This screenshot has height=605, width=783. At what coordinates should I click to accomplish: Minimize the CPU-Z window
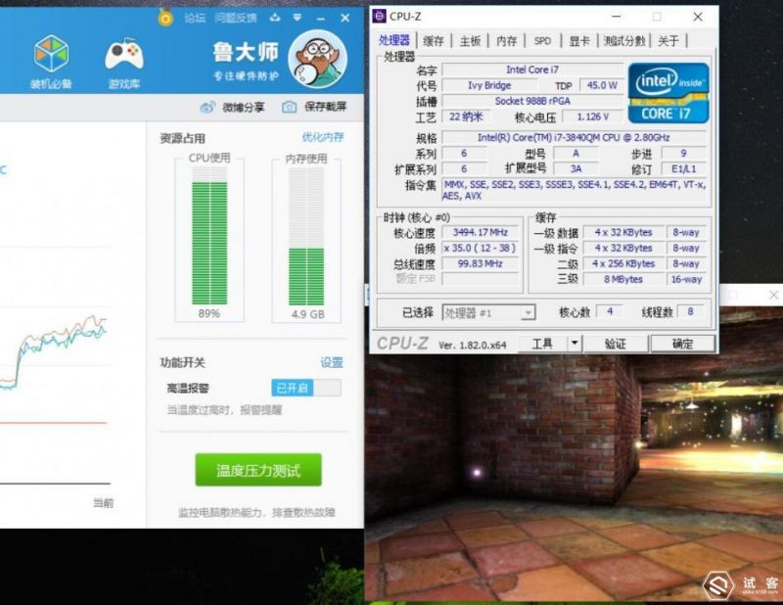617,17
